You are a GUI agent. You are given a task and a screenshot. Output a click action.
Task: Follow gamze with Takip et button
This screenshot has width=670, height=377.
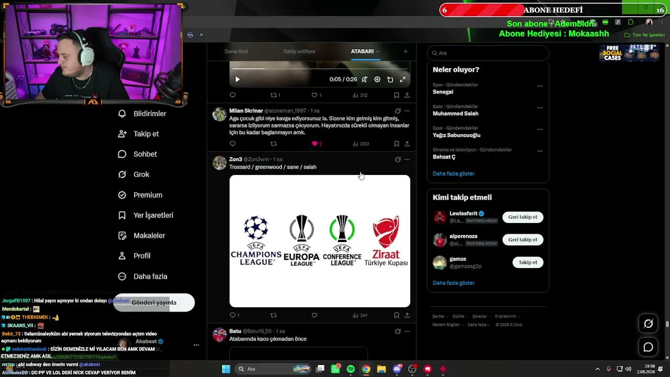click(x=528, y=262)
